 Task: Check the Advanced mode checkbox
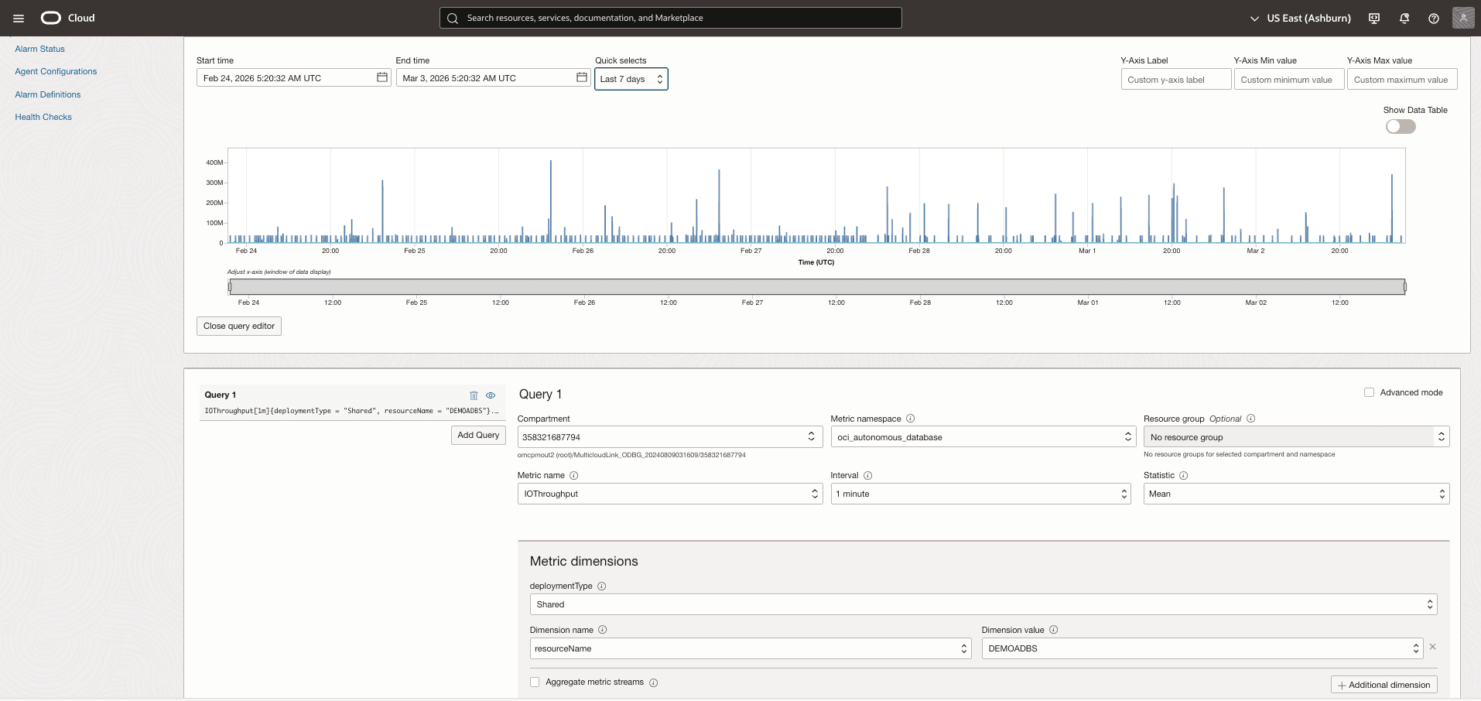[x=1370, y=392]
